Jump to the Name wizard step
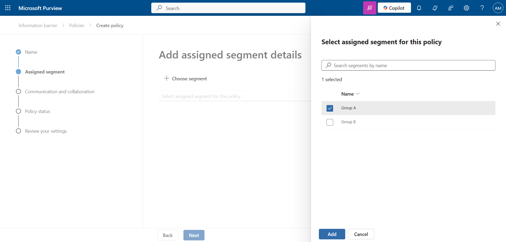 pos(31,52)
